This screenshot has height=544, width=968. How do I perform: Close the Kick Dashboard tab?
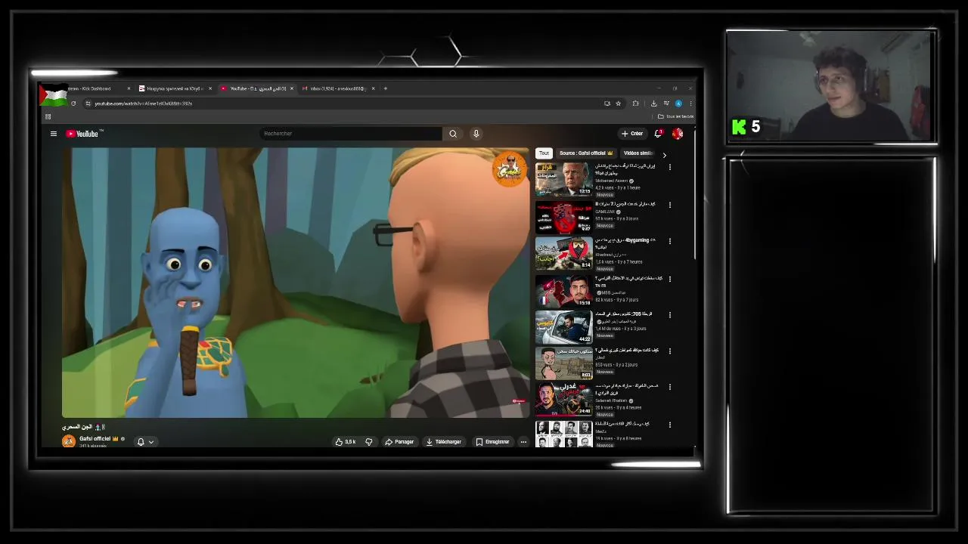pyautogui.click(x=129, y=88)
